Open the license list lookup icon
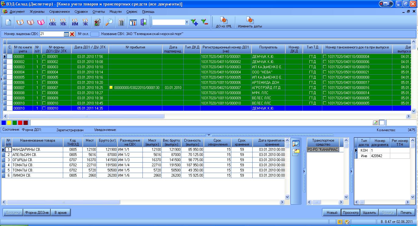This screenshot has height=226, width=418. click(66, 34)
